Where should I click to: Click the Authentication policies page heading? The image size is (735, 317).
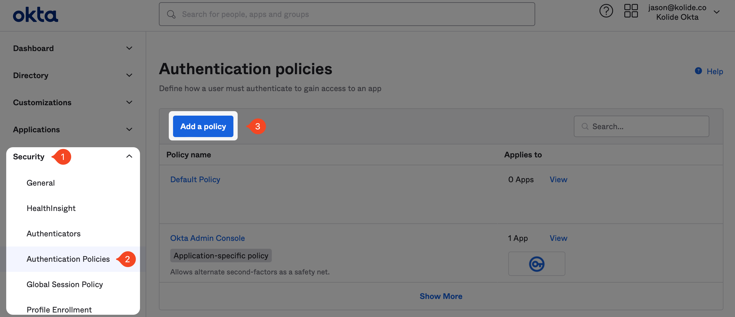[246, 69]
